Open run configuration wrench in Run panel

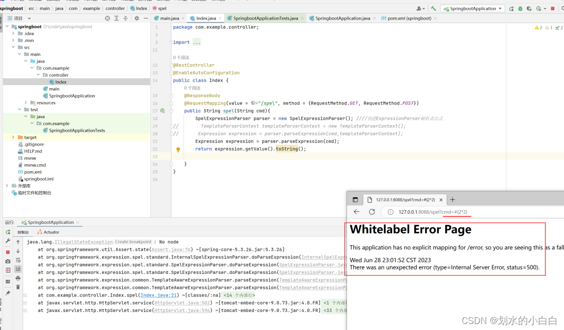pyautogui.click(x=8, y=241)
